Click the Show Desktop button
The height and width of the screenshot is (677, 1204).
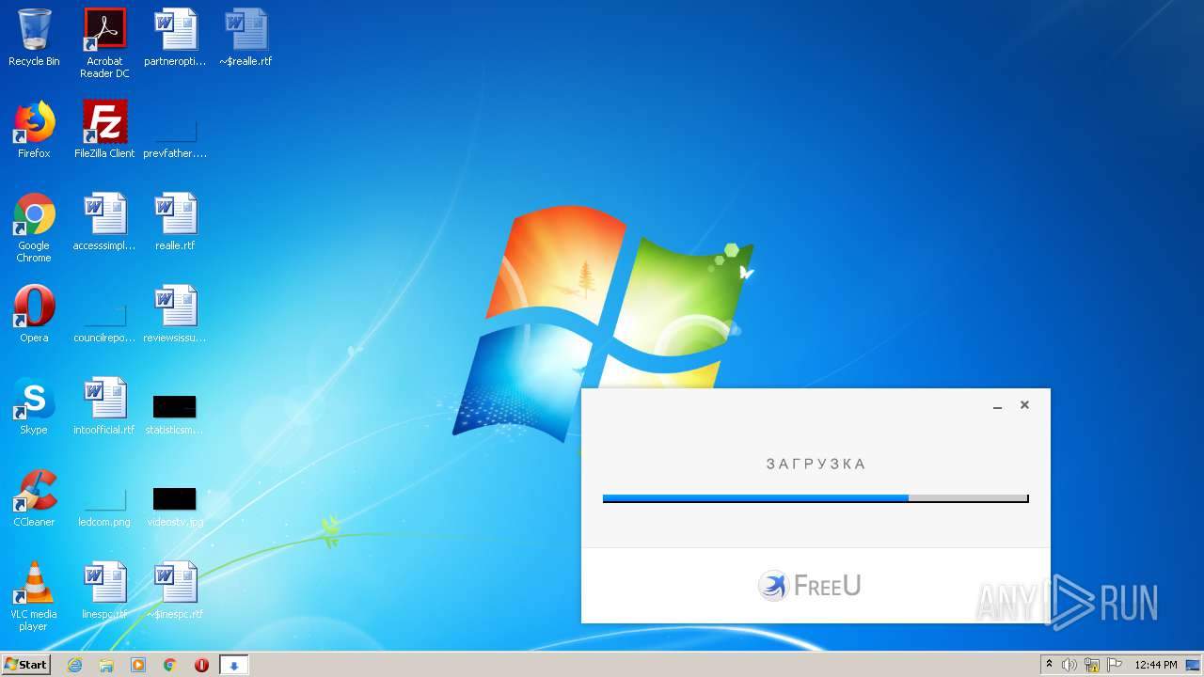point(1194,665)
